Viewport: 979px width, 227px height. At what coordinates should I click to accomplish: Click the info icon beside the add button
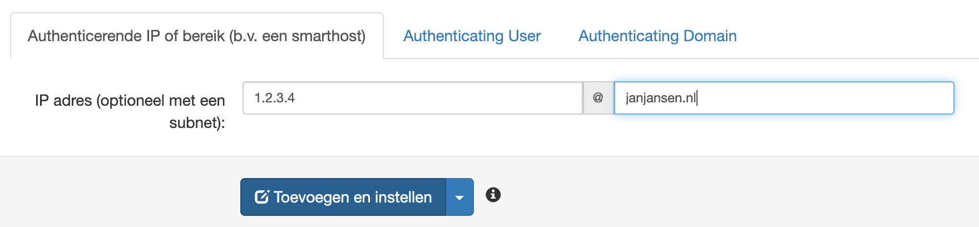click(x=493, y=195)
